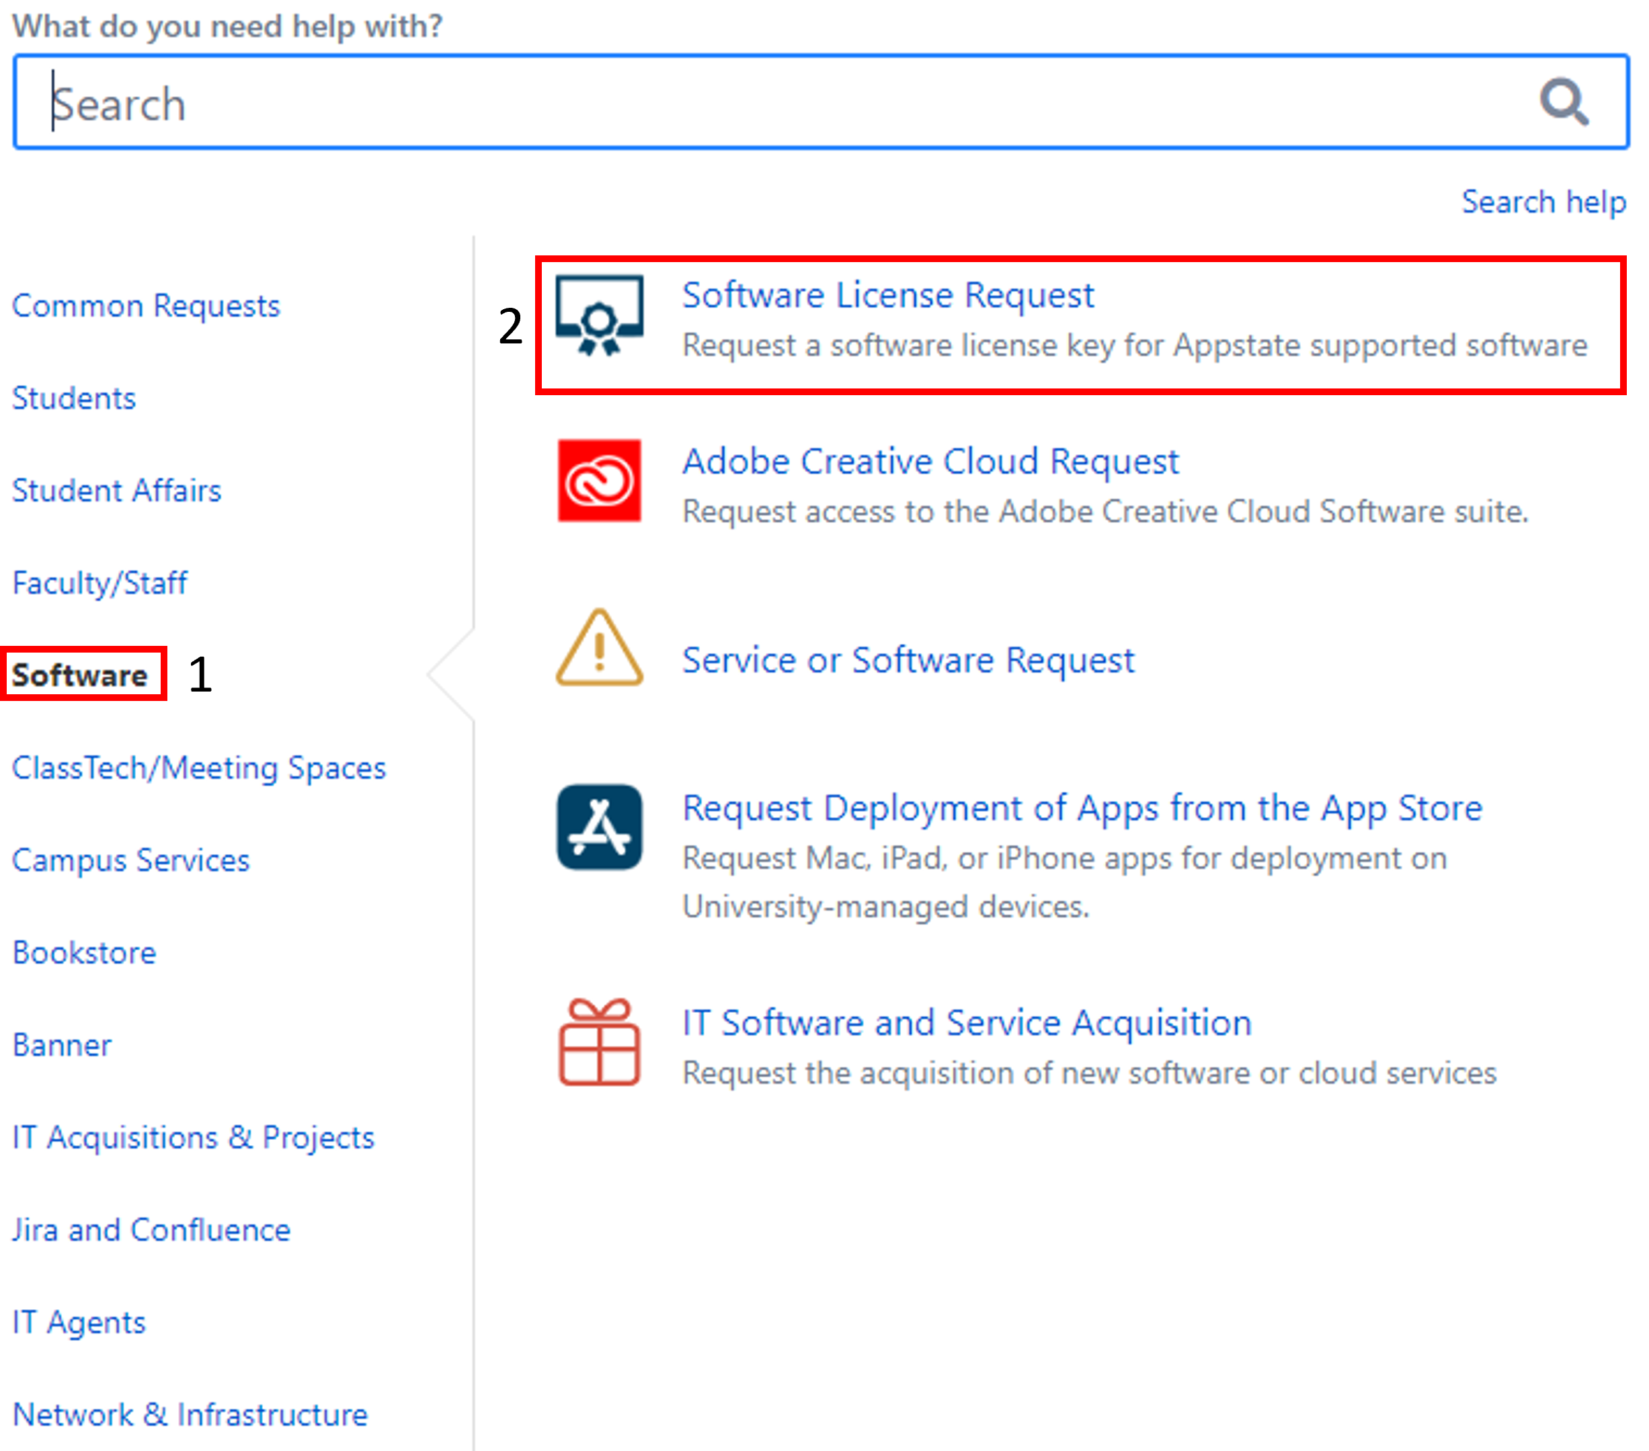This screenshot has width=1649, height=1451.
Task: Open the Software License Request link
Action: tap(887, 295)
